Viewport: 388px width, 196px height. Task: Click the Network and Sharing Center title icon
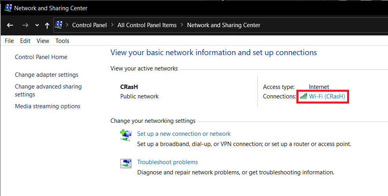7,7
